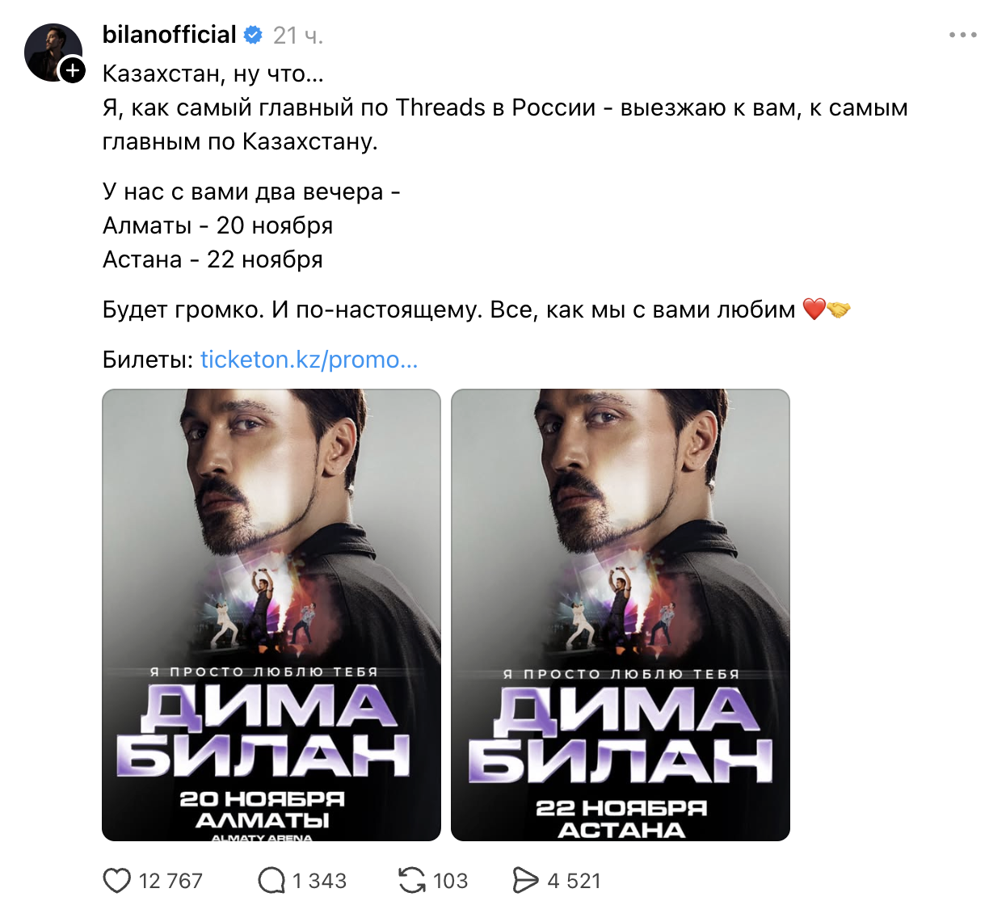View the 1 343 replies count
Image resolution: width=989 pixels, height=918 pixels.
(x=319, y=881)
